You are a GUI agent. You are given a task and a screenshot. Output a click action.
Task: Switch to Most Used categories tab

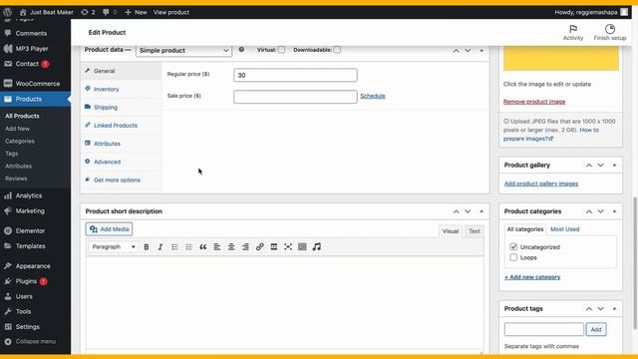[x=565, y=229]
